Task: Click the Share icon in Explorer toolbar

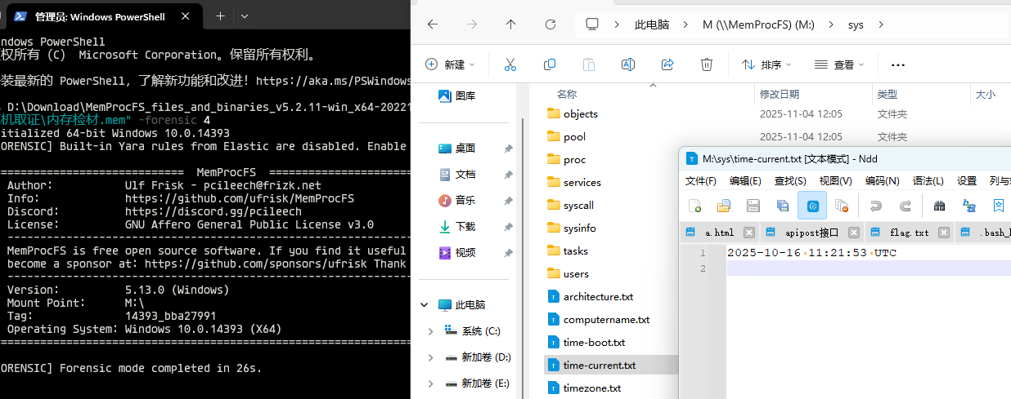Action: [667, 64]
